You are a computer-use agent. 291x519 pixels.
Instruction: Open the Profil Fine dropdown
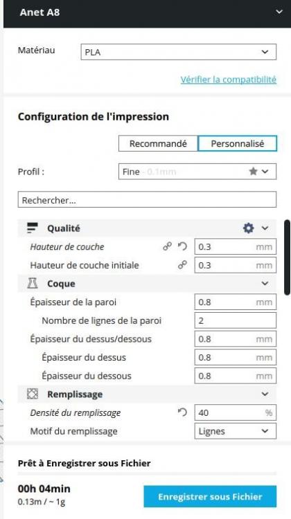pyautogui.click(x=197, y=172)
